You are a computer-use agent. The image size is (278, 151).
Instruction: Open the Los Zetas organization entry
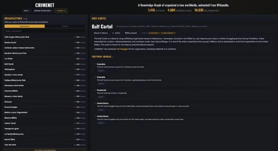pos(45,59)
